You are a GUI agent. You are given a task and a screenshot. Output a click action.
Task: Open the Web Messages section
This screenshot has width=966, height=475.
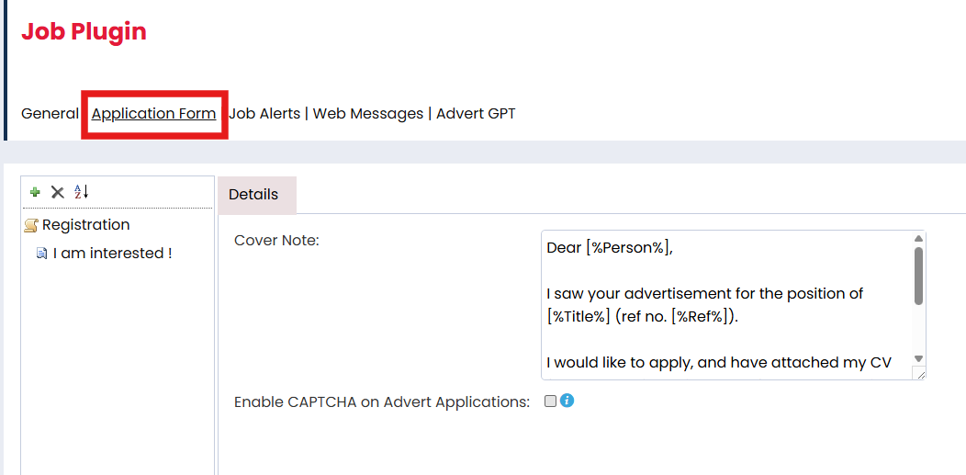coord(368,114)
